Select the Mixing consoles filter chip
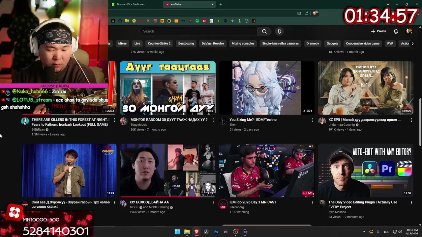The width and height of the screenshot is (422, 237). pyautogui.click(x=243, y=43)
